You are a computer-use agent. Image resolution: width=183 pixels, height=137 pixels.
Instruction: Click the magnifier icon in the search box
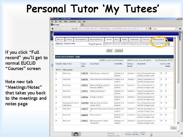coord(176,28)
